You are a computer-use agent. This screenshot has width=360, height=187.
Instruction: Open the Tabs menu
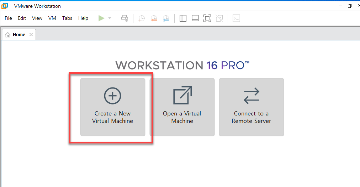pyautogui.click(x=67, y=18)
